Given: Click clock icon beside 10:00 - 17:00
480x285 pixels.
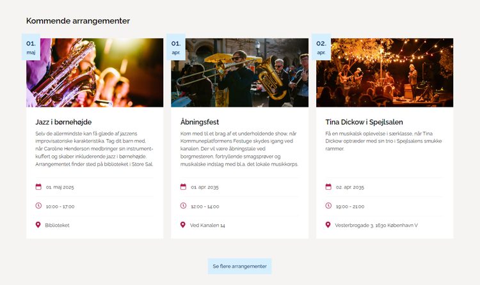Looking at the screenshot, I should [38, 206].
